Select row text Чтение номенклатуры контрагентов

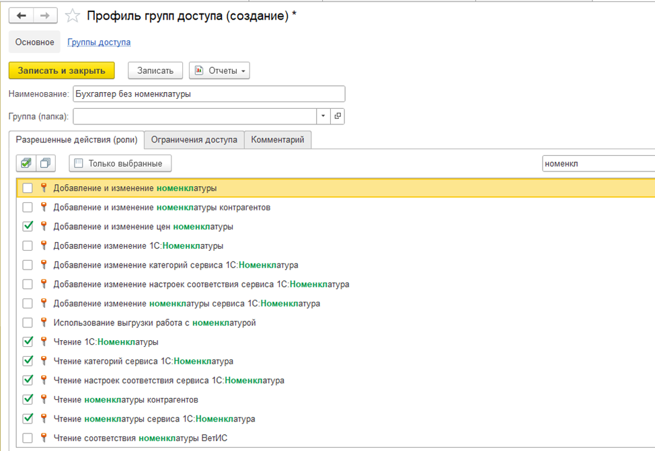point(126,399)
